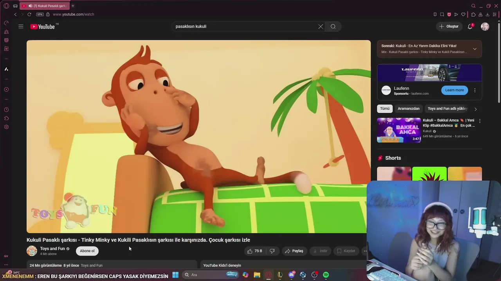Click the browser search tabs magnifier

tap(473, 6)
